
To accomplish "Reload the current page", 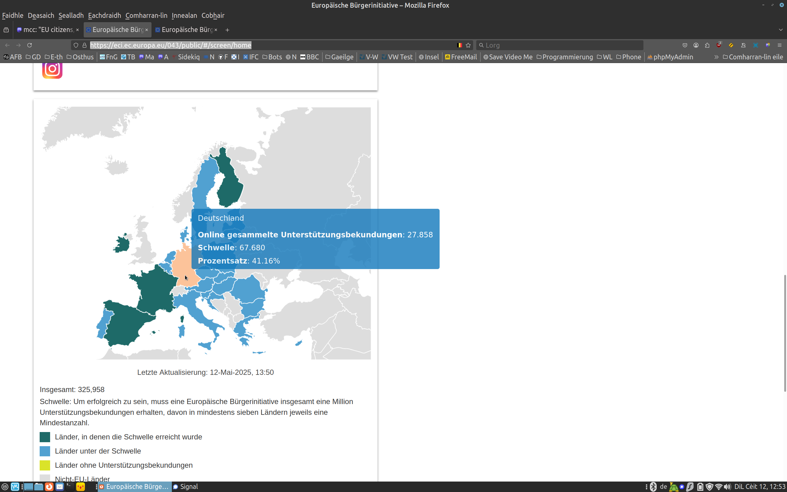I will (30, 45).
